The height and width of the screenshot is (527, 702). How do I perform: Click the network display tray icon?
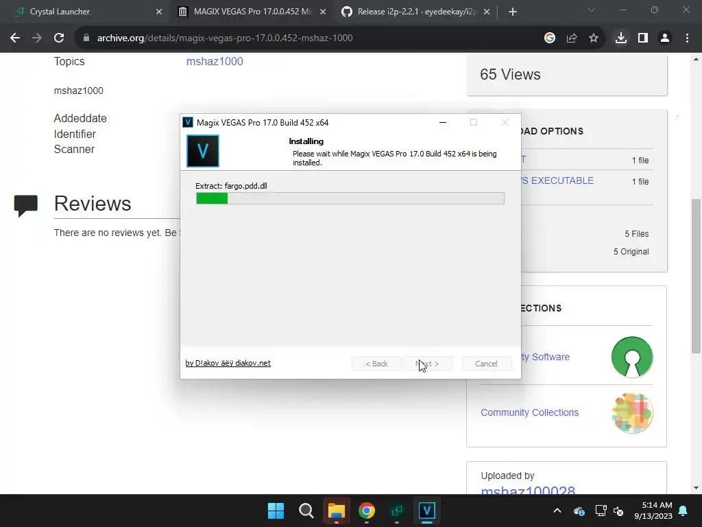(x=601, y=511)
